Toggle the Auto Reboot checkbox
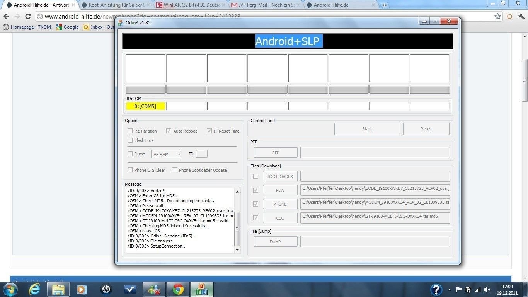 click(x=169, y=131)
